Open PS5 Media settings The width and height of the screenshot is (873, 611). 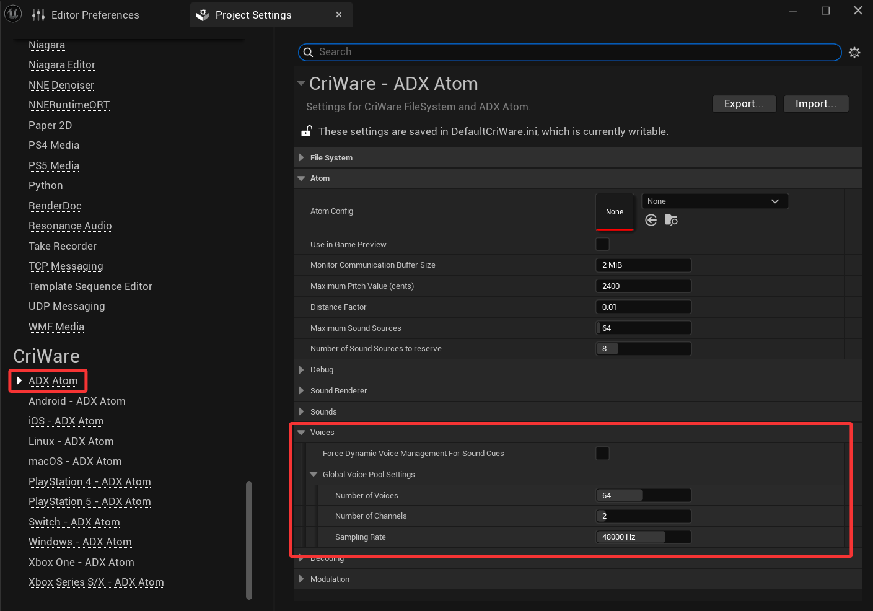(54, 165)
